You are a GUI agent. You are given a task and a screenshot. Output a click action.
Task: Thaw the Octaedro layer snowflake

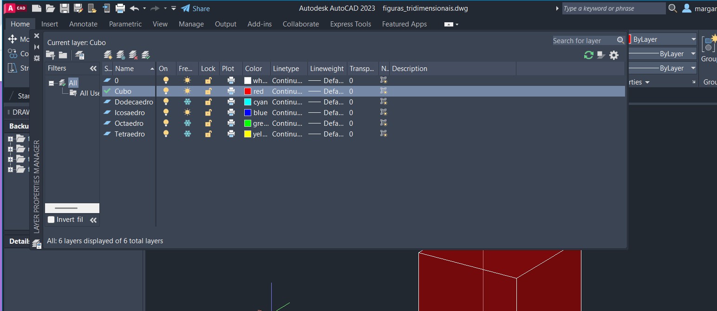187,123
